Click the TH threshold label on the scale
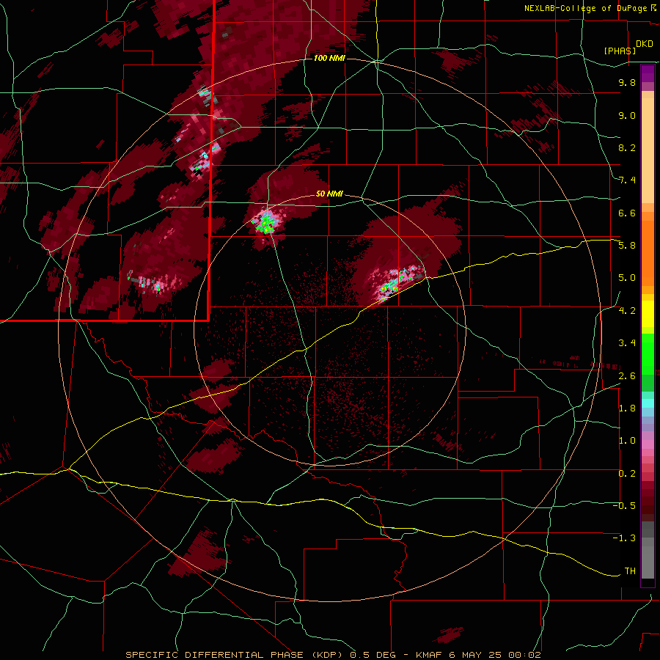 (x=630, y=571)
